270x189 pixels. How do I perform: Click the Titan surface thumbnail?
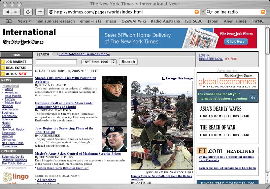pyautogui.click(x=115, y=114)
